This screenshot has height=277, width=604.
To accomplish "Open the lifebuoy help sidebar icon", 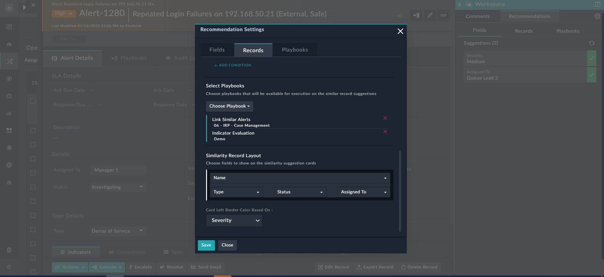I will click(x=9, y=165).
